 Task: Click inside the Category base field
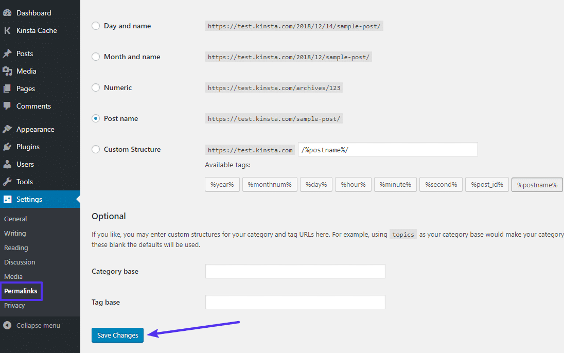(295, 271)
